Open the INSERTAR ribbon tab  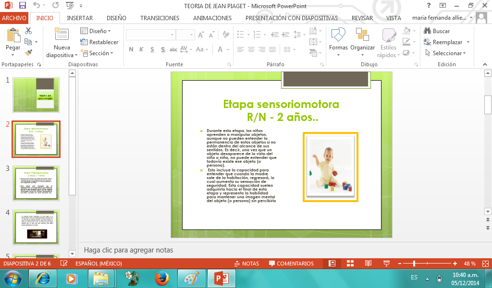[x=80, y=18]
